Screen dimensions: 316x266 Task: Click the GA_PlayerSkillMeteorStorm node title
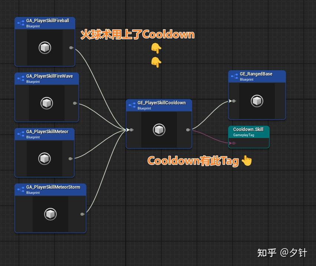click(x=53, y=187)
